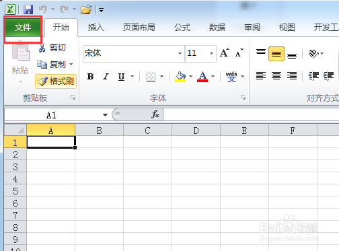This screenshot has width=339, height=251.
Task: Select row 5 header
Action: 15,191
